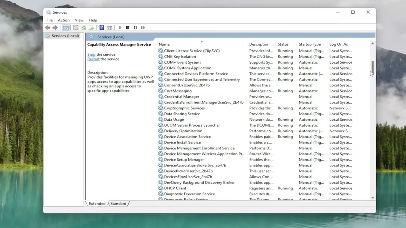This screenshot has width=406, height=228.
Task: Click the Forward arrow toolbar icon
Action: point(55,28)
